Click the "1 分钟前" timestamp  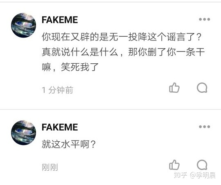tap(58, 90)
